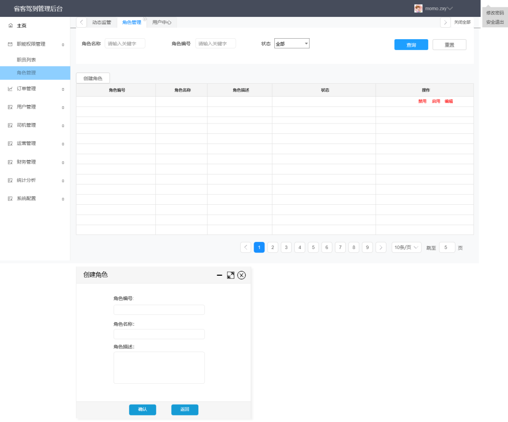The height and width of the screenshot is (422, 508).
Task: Switch to the 动态监管 tab
Action: point(102,22)
